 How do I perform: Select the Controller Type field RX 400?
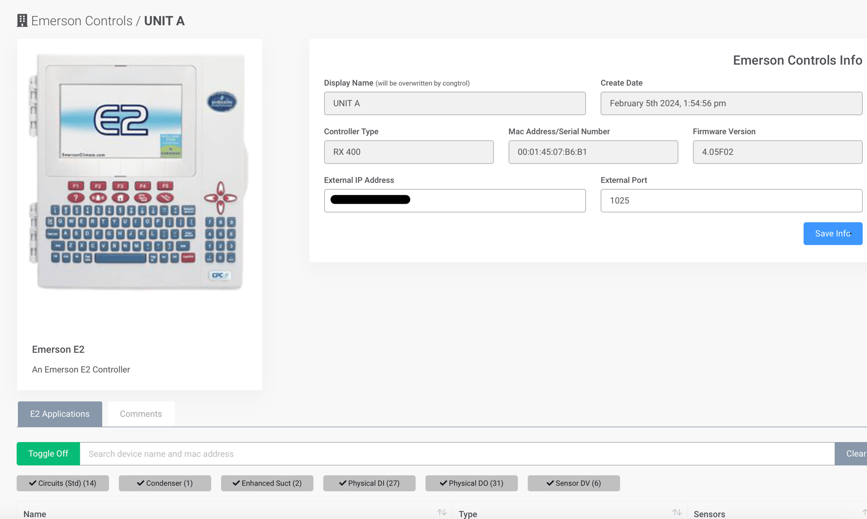[409, 152]
